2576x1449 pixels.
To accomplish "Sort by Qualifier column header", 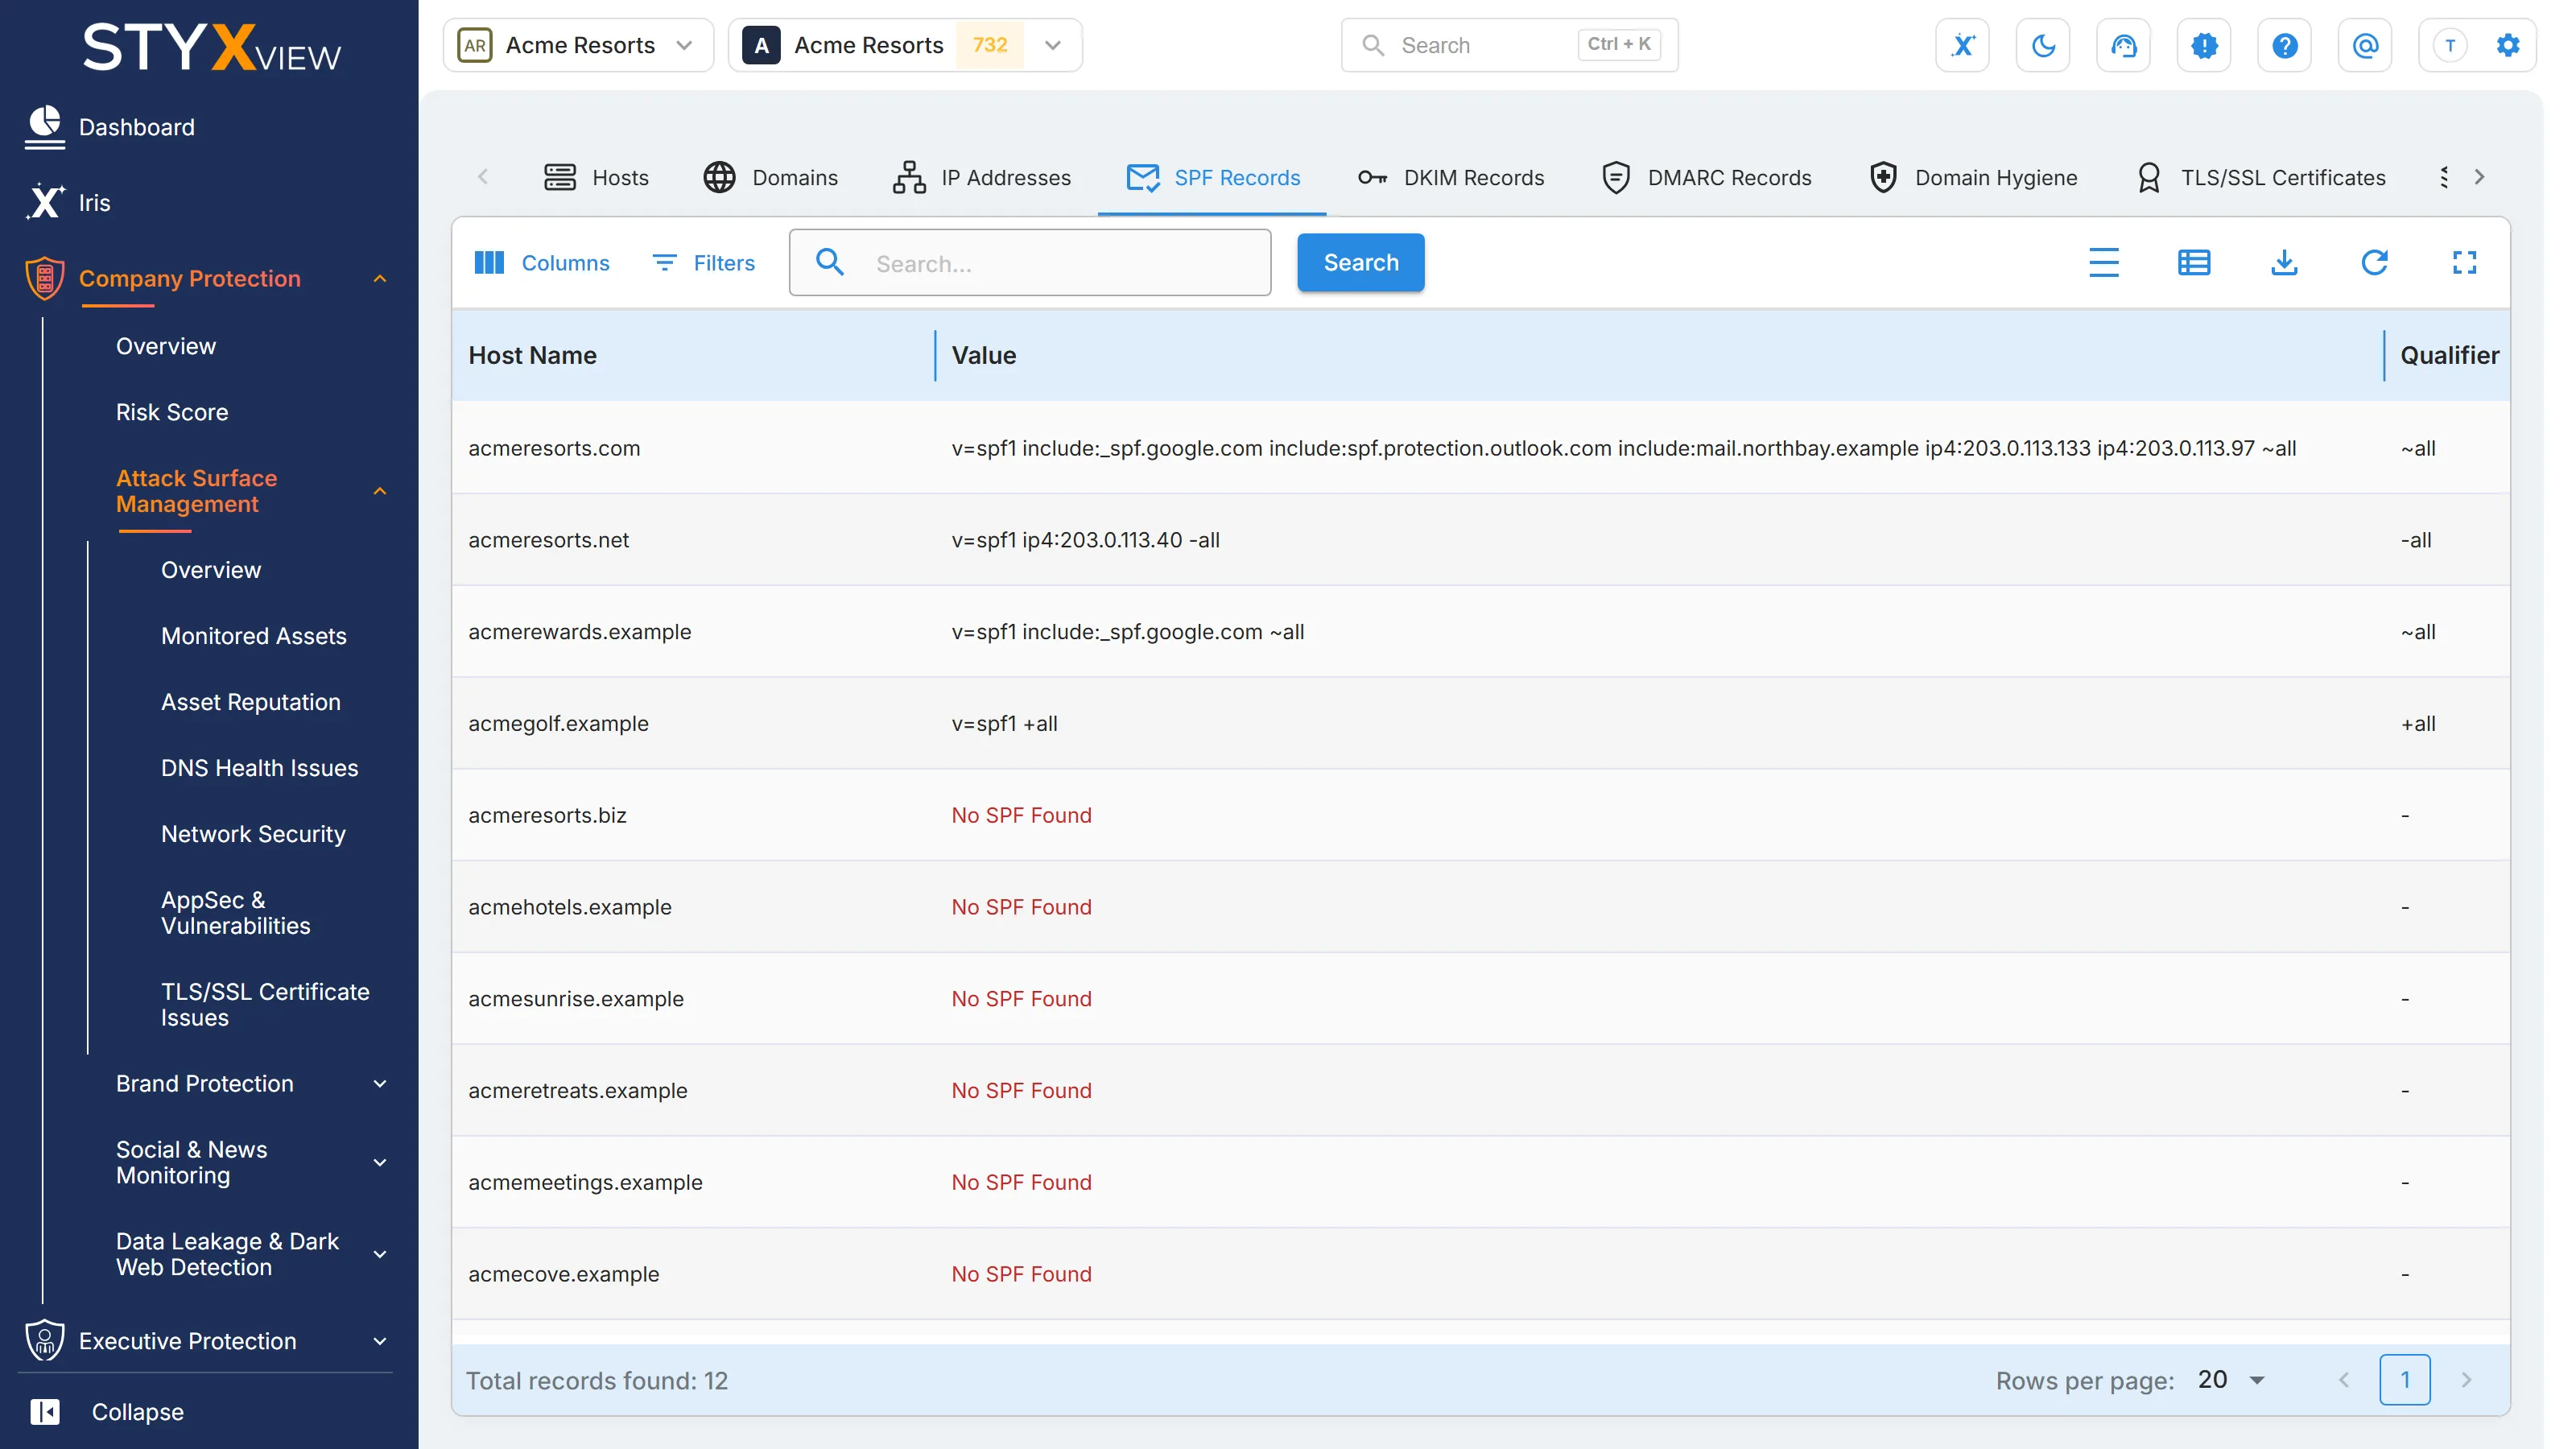I will 2449,355.
